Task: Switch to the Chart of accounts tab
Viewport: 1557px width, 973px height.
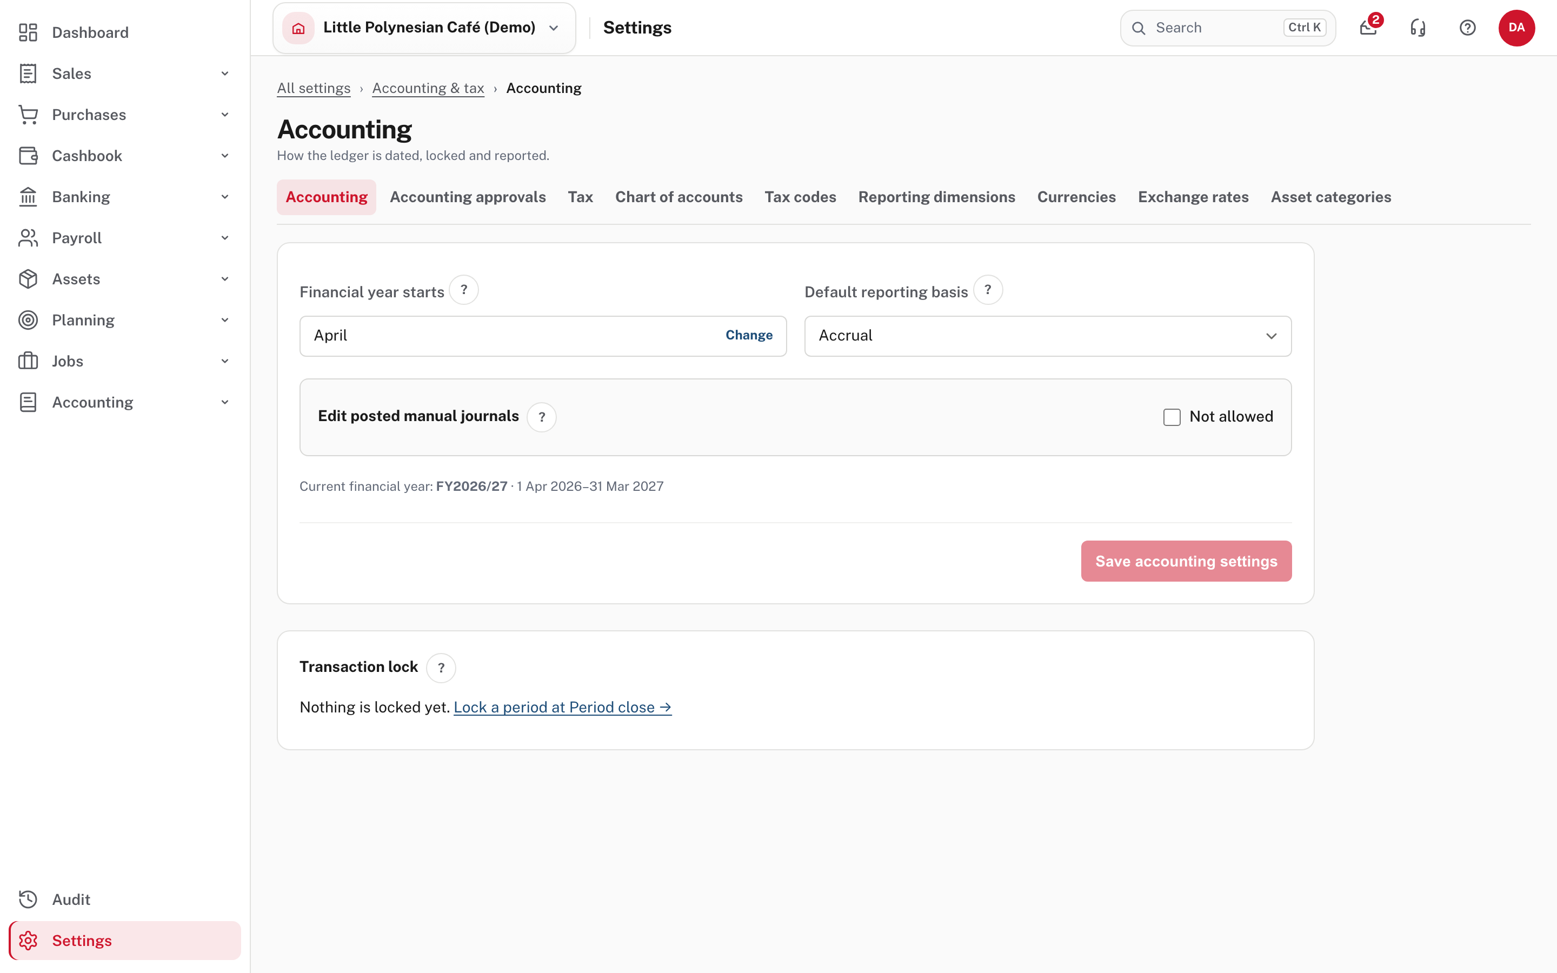Action: click(679, 197)
